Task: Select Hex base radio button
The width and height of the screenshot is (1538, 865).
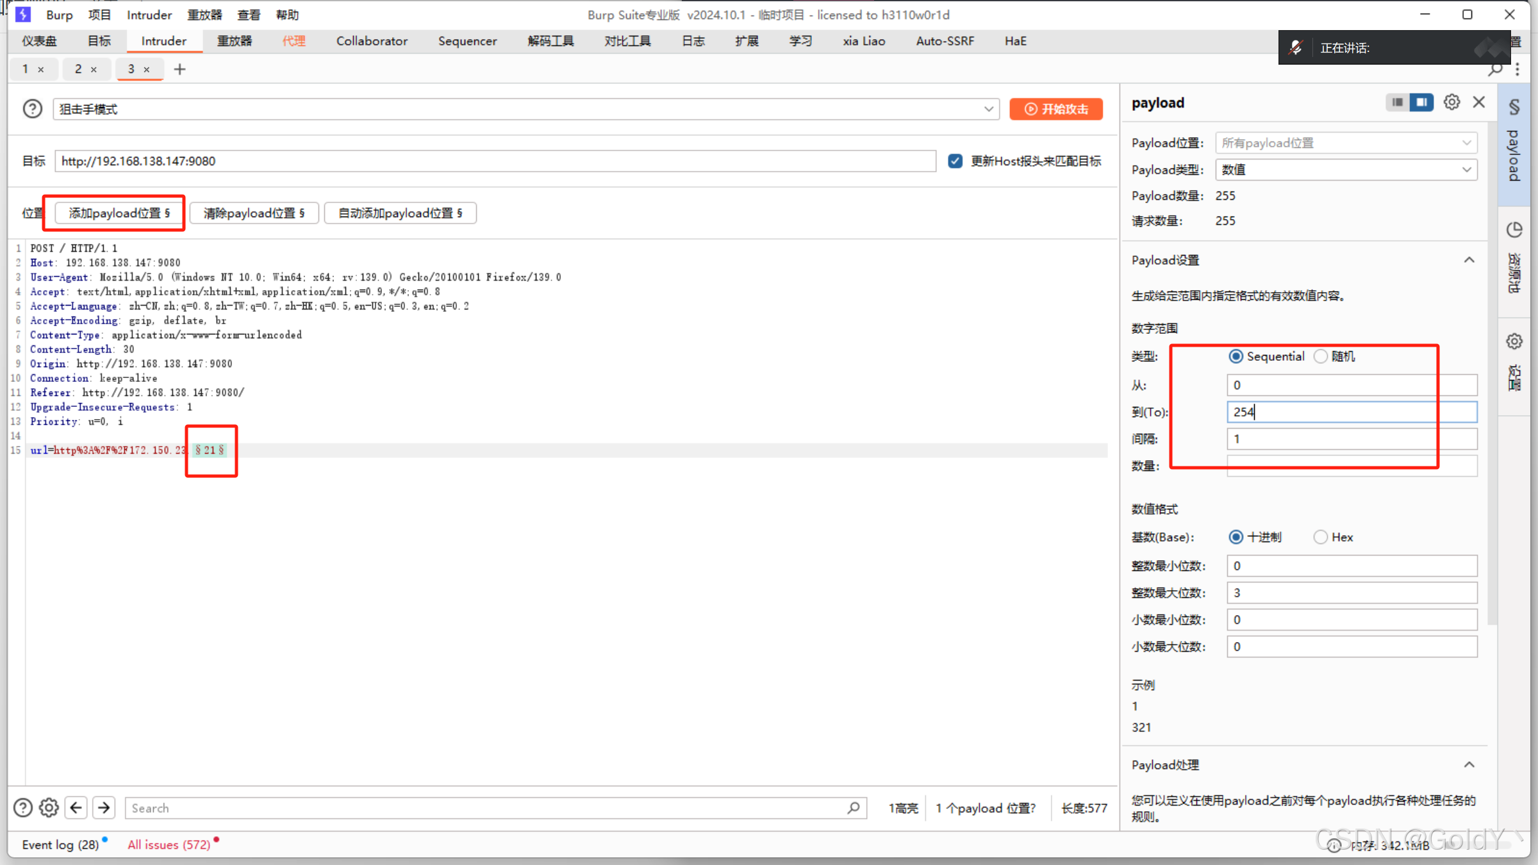Action: [1321, 537]
